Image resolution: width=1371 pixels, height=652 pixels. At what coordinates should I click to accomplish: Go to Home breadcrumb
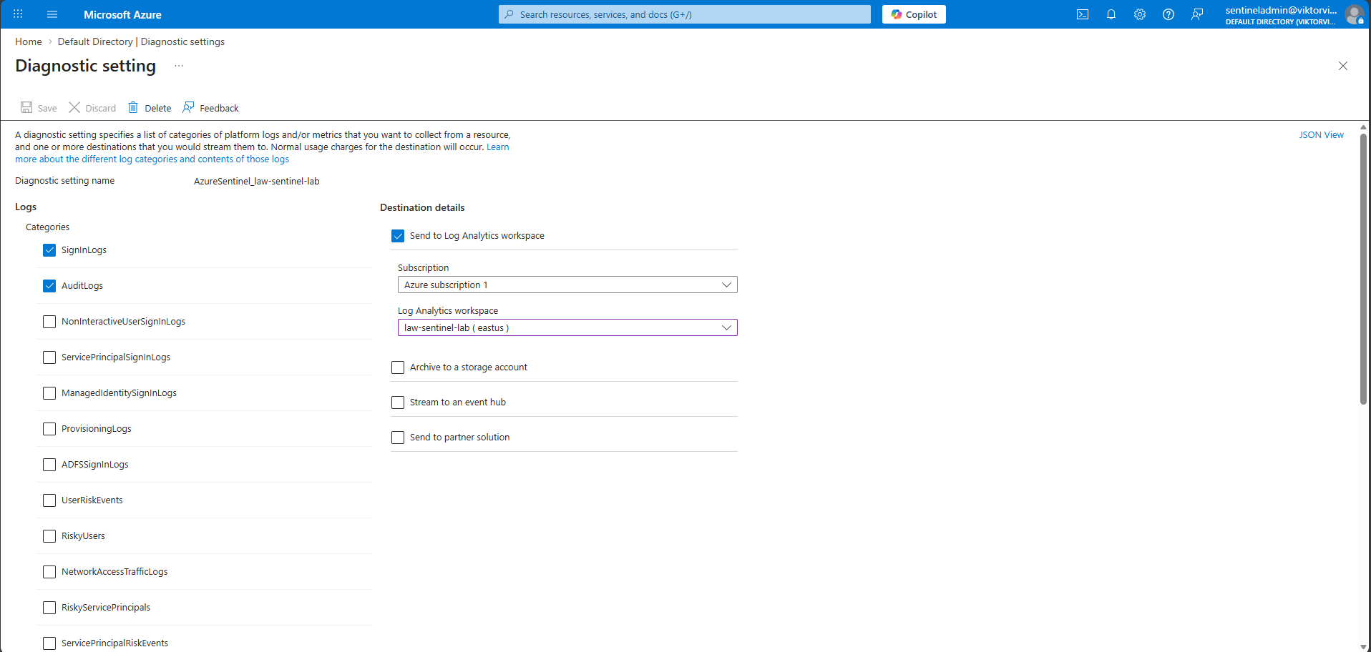click(x=29, y=41)
